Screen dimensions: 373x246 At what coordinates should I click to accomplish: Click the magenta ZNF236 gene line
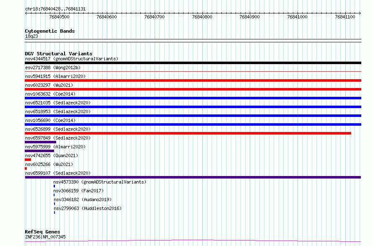193,241
